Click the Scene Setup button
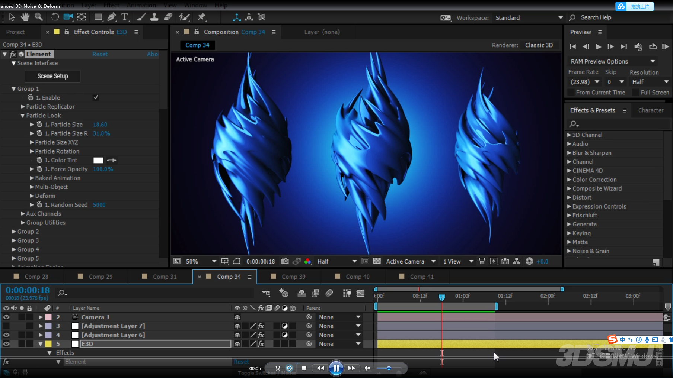This screenshot has width=673, height=378. click(x=52, y=76)
